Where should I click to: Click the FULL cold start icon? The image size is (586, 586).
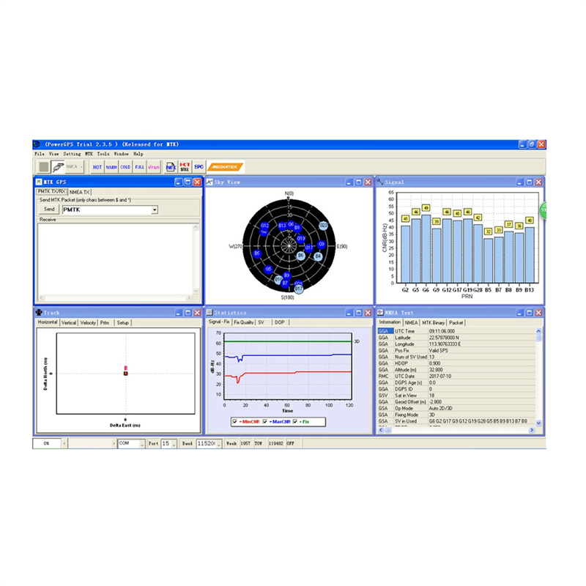(139, 167)
